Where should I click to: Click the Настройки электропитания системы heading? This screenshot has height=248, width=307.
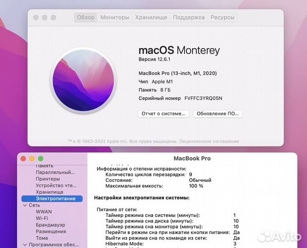142,198
